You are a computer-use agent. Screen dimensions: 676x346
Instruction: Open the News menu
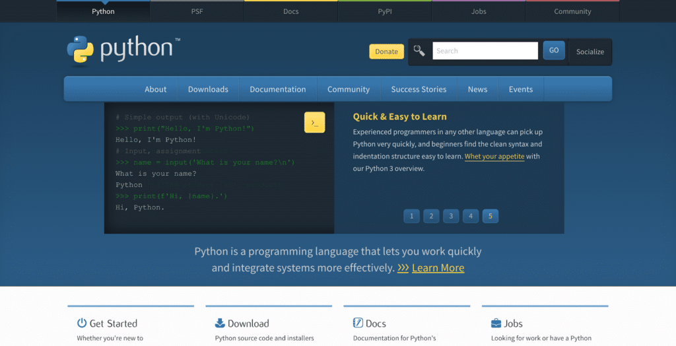click(478, 89)
